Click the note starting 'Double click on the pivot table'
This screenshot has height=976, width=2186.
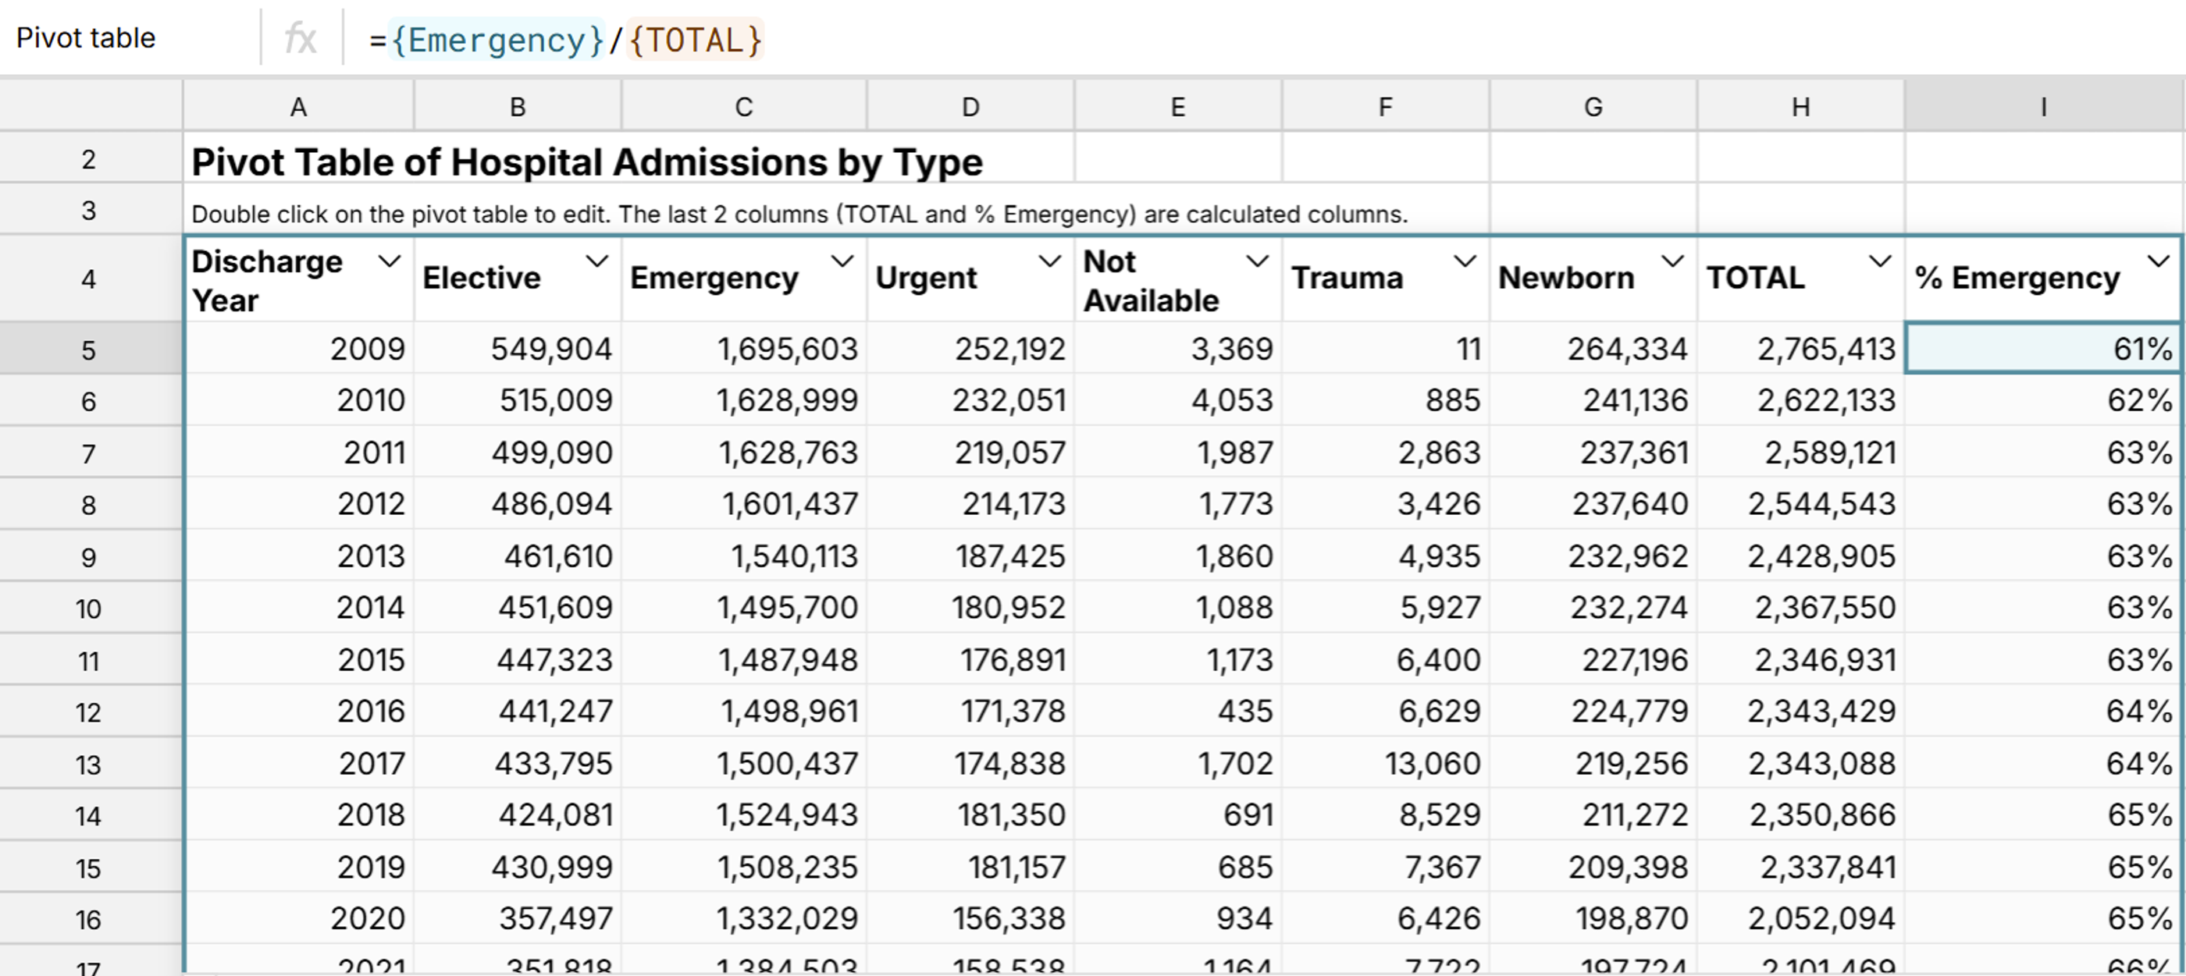coord(799,214)
